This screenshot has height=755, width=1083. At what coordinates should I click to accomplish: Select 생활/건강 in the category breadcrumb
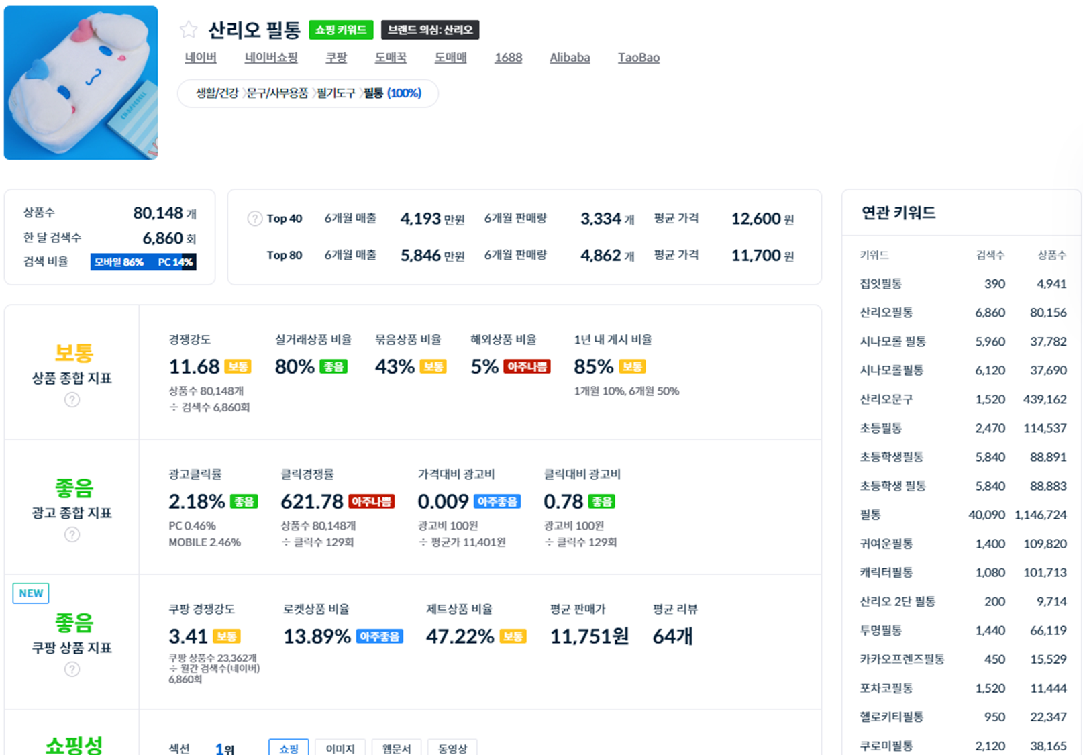[x=217, y=93]
